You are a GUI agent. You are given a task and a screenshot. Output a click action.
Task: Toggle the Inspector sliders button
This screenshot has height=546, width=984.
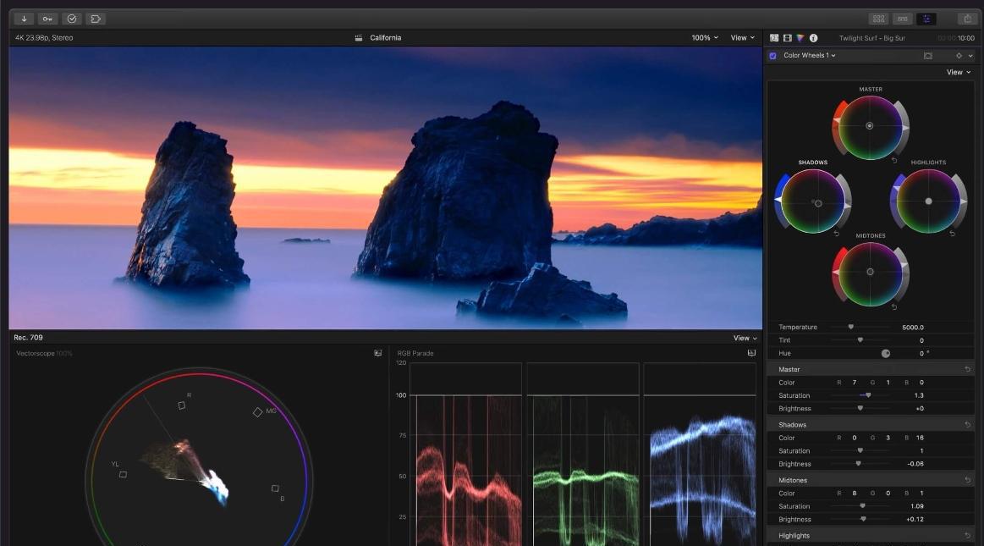pos(926,19)
